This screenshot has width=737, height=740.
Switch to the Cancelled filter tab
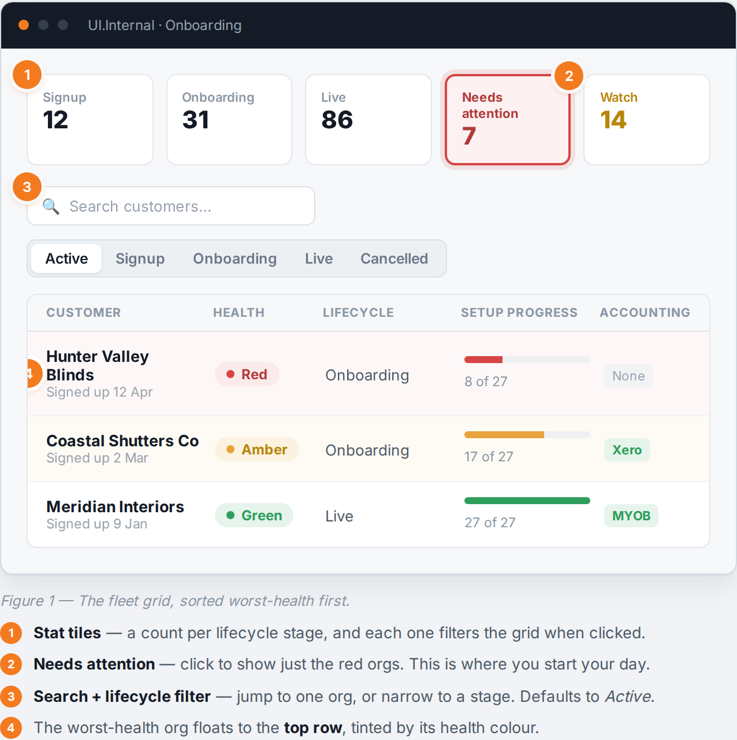click(x=394, y=258)
